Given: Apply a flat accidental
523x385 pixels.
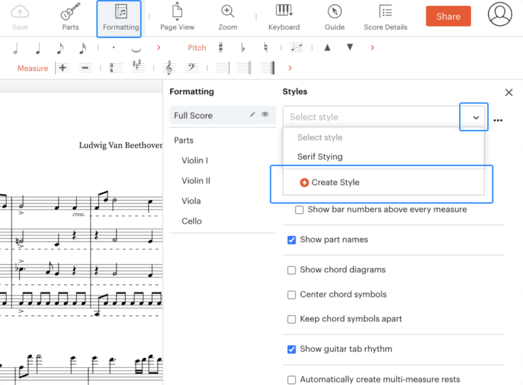Looking at the screenshot, I should pyautogui.click(x=243, y=48).
